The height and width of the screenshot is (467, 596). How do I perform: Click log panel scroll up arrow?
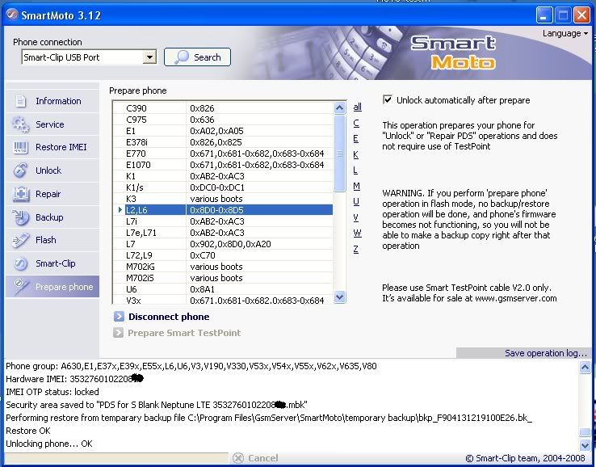[585, 367]
